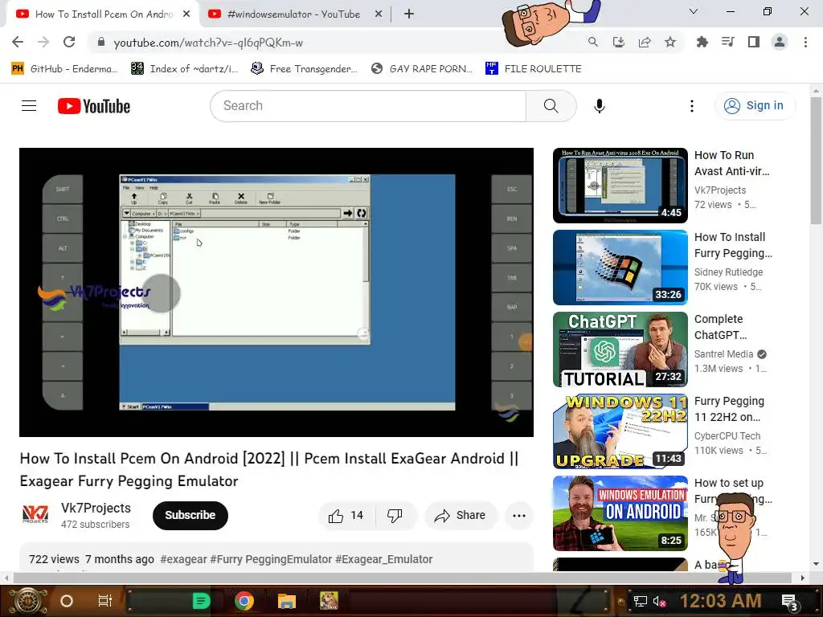Open the Start menu clock-style button
This screenshot has width=823, height=617.
click(28, 601)
